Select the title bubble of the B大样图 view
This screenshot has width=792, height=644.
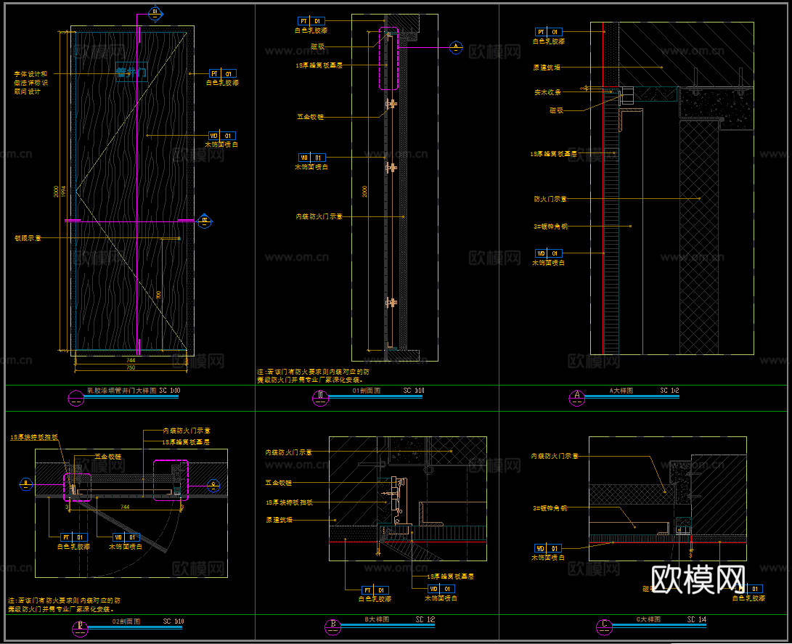point(333,627)
